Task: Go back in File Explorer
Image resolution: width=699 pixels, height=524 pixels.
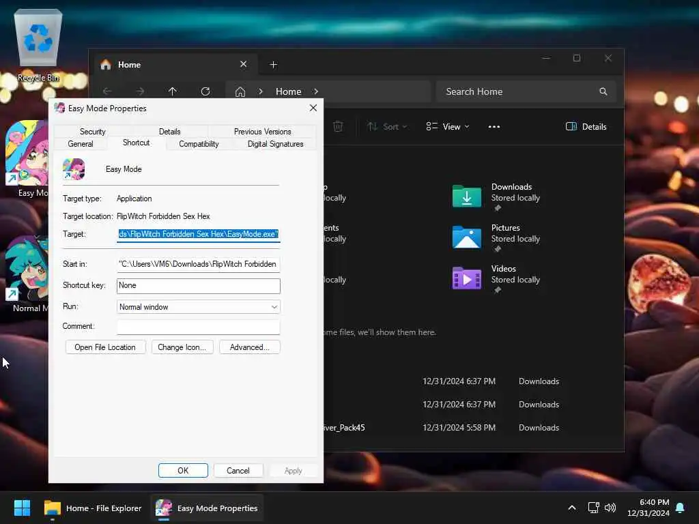Action: click(x=107, y=91)
